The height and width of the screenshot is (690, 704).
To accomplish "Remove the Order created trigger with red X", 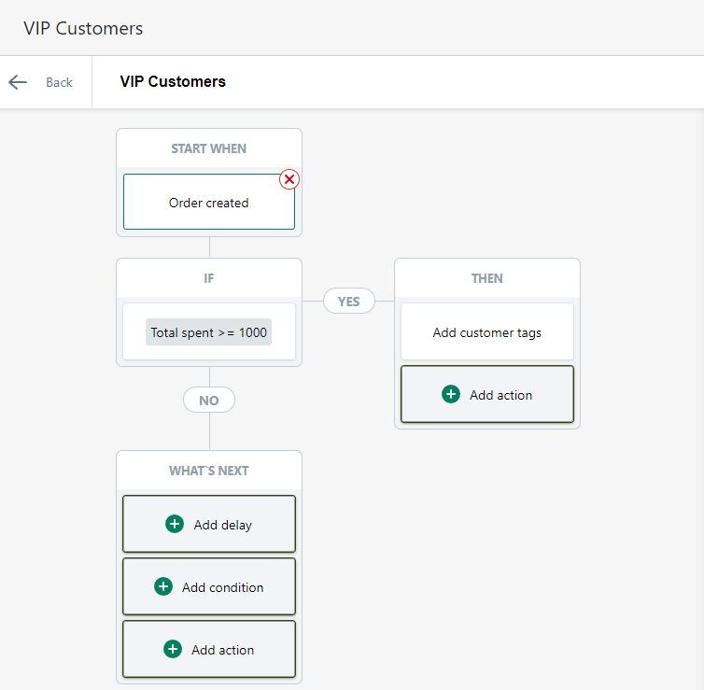I will pyautogui.click(x=289, y=179).
